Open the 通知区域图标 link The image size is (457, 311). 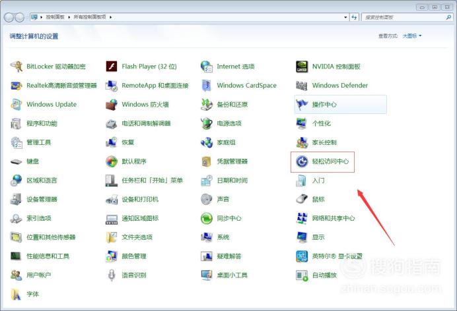pyautogui.click(x=140, y=218)
